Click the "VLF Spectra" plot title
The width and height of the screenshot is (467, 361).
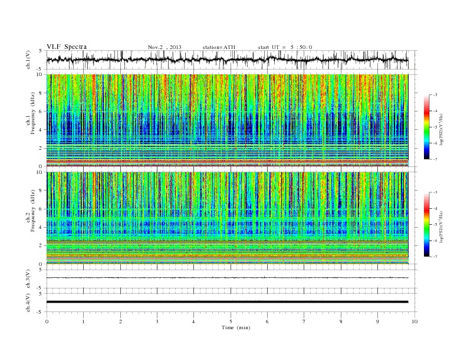tap(67, 47)
